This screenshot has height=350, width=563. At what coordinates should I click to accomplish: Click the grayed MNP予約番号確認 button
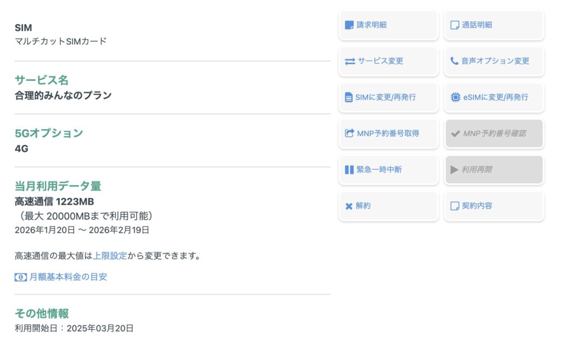pos(494,134)
